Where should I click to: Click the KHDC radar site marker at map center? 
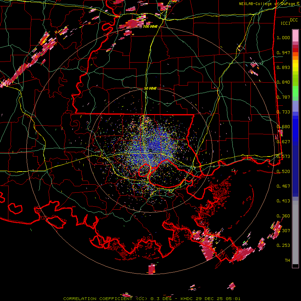(151, 150)
